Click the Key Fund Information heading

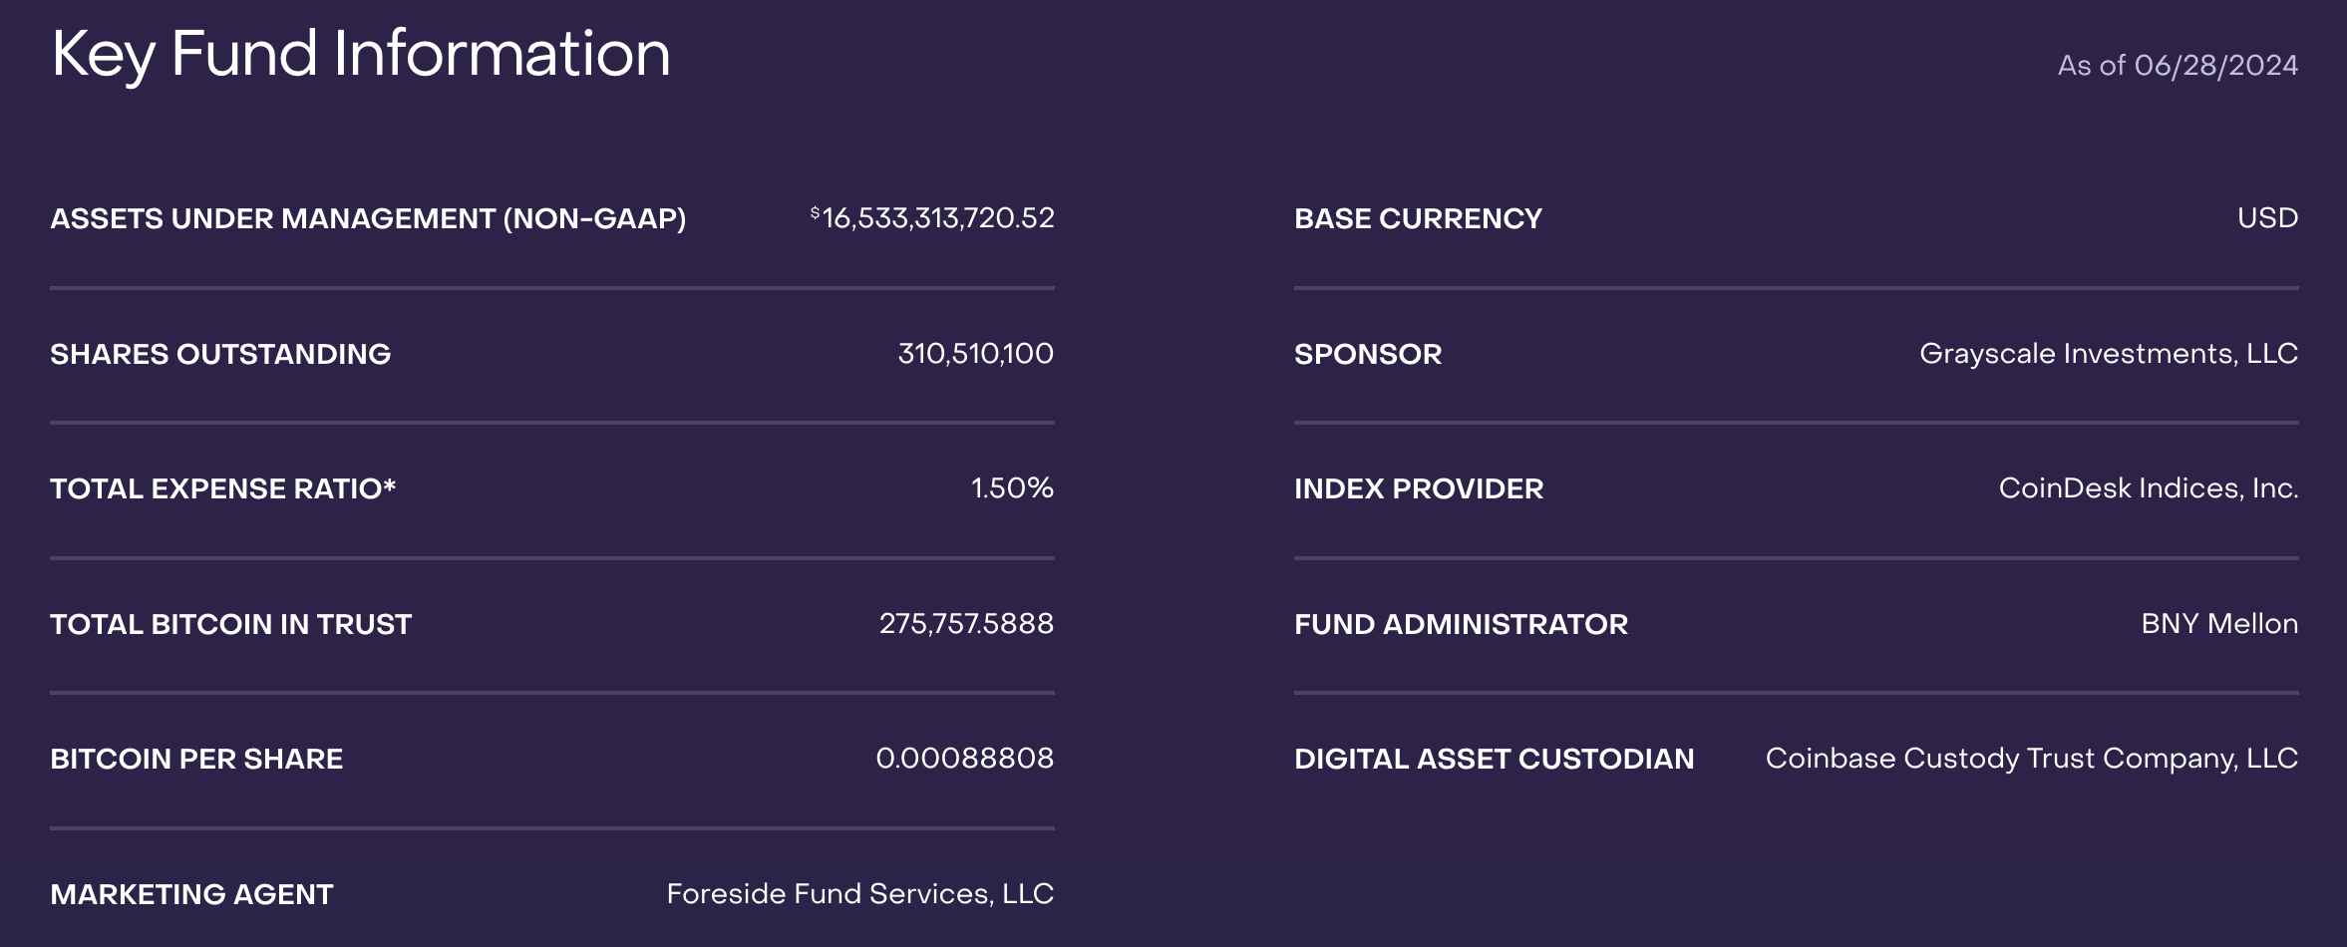pos(361,54)
